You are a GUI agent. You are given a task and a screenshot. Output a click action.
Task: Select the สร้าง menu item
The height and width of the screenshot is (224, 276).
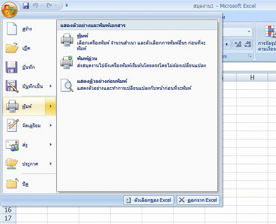coord(30,29)
